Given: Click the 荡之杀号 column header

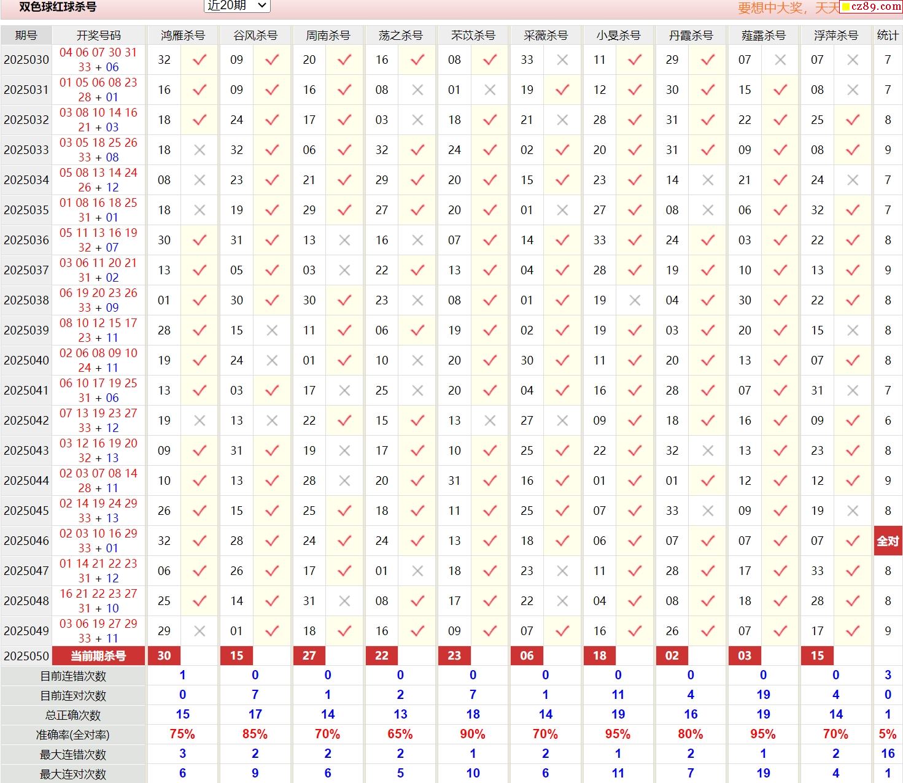Looking at the screenshot, I should point(401,36).
